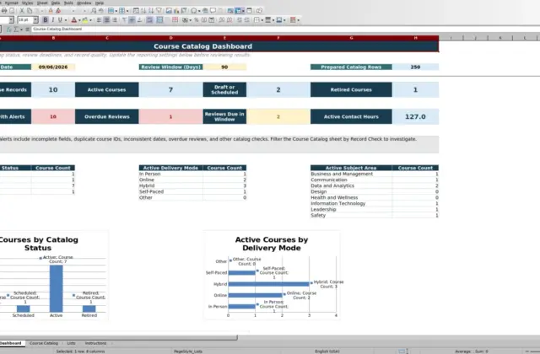This screenshot has height=354, width=540.
Task: Click the Align Bottom icon
Action: coord(139,20)
